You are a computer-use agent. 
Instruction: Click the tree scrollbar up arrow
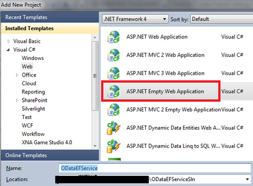[95, 37]
